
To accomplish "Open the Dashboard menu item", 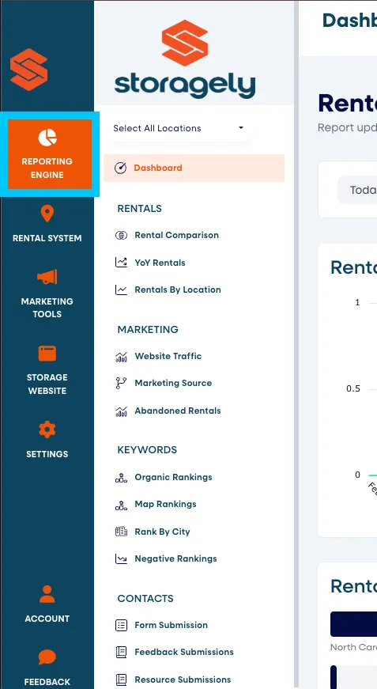I will (x=194, y=168).
